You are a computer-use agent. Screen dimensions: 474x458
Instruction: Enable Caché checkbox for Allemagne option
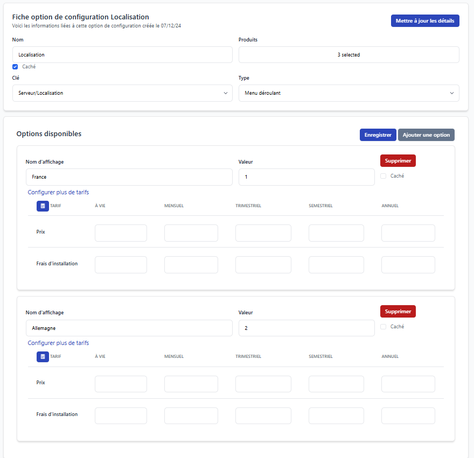[383, 327]
